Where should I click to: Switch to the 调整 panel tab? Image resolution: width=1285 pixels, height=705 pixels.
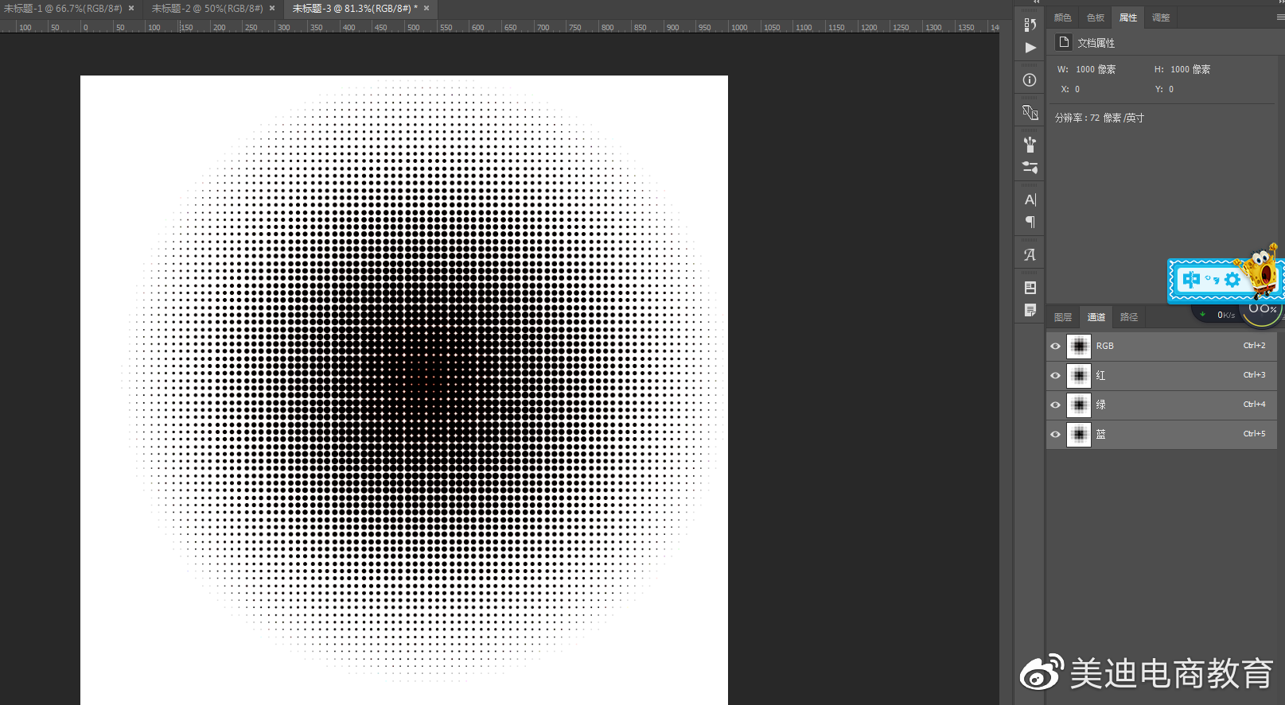coord(1160,17)
